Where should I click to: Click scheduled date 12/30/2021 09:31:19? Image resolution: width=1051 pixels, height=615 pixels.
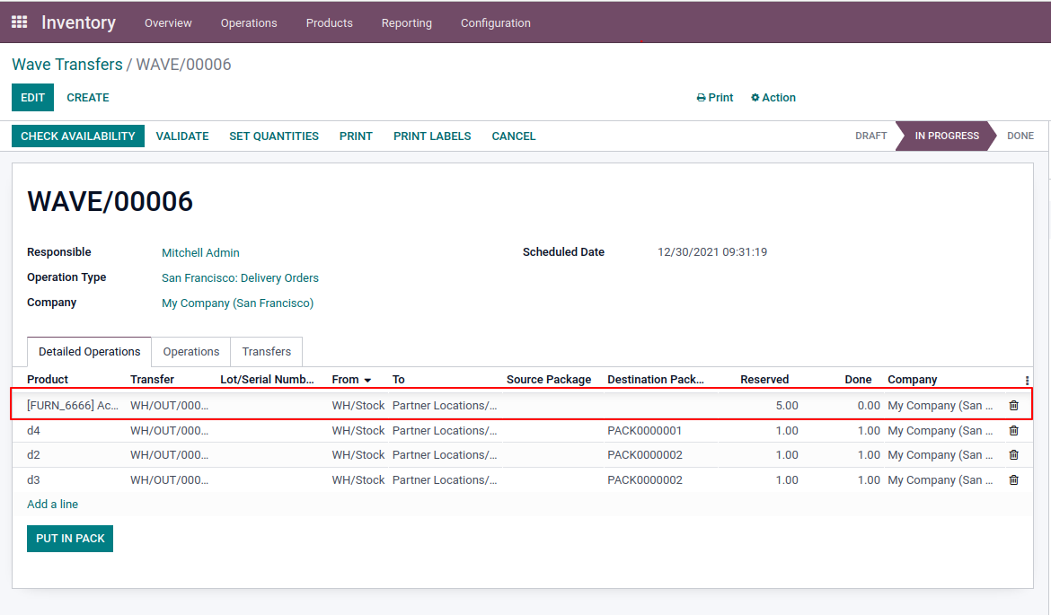pos(711,252)
